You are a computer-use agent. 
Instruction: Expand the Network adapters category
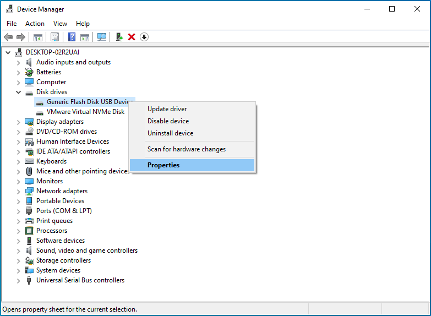click(x=19, y=191)
